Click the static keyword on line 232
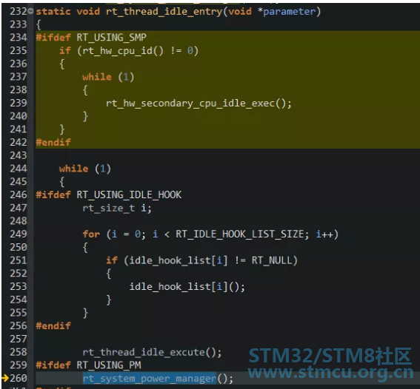The width and height of the screenshot is (420, 389). pos(53,12)
